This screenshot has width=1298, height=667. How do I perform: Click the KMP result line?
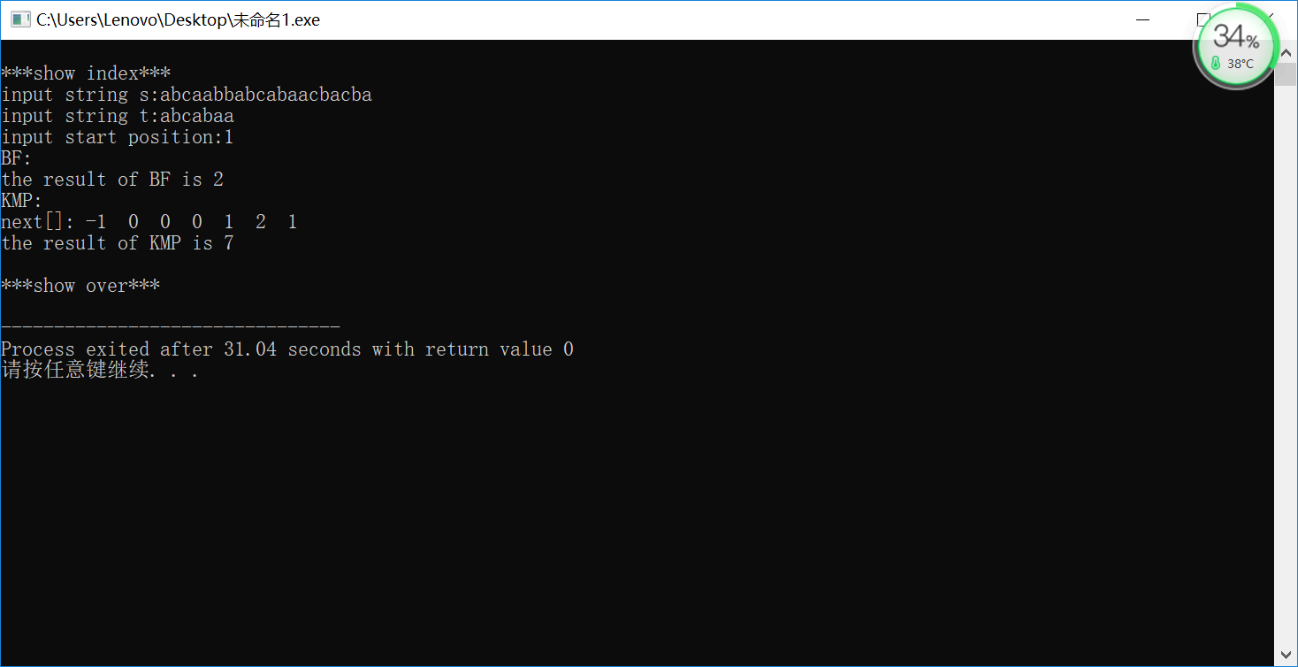click(118, 243)
